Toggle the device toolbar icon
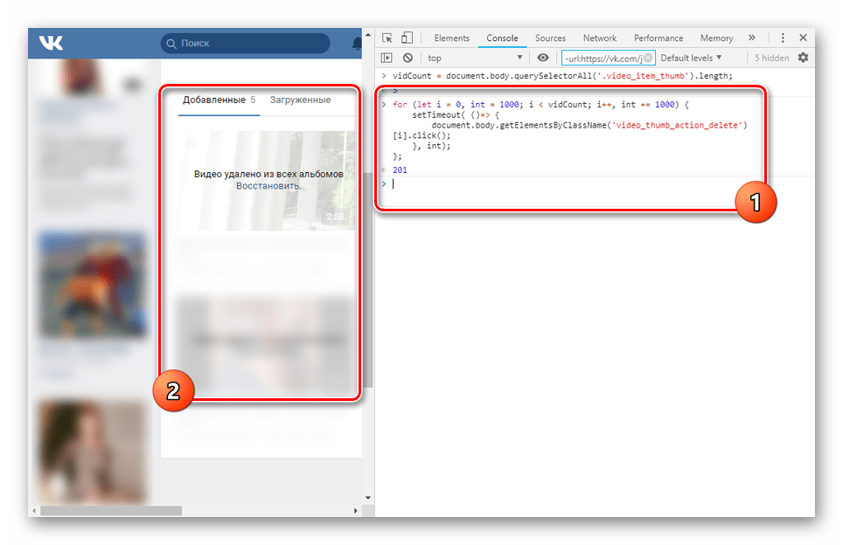Image resolution: width=843 pixels, height=545 pixels. pos(407,38)
